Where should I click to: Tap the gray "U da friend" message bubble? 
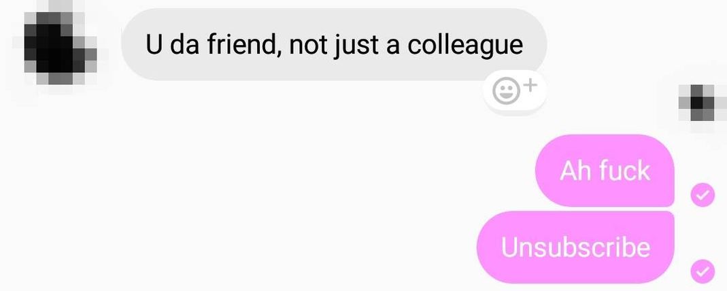pos(334,44)
